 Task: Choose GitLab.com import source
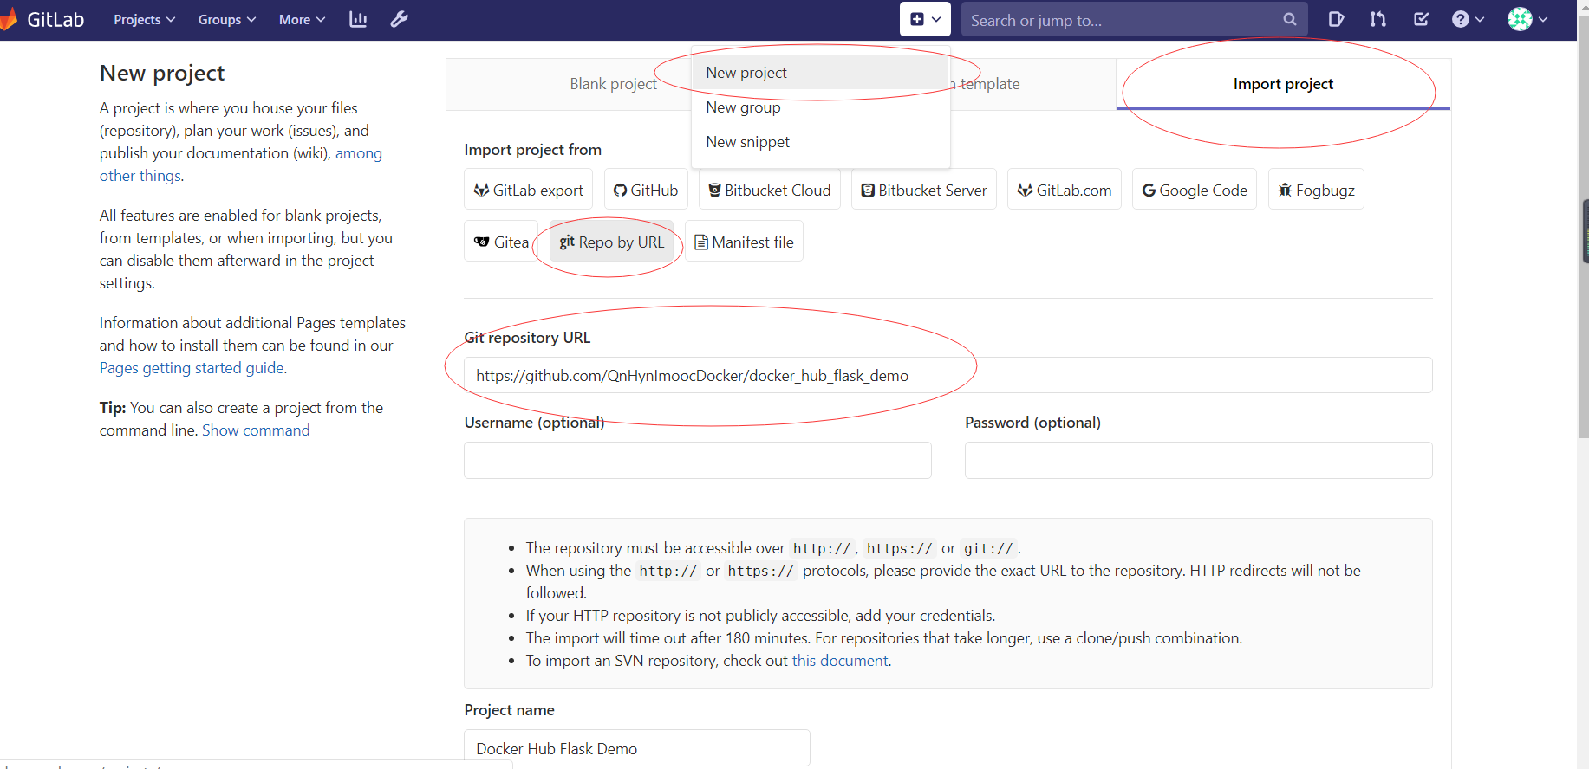pyautogui.click(x=1065, y=190)
